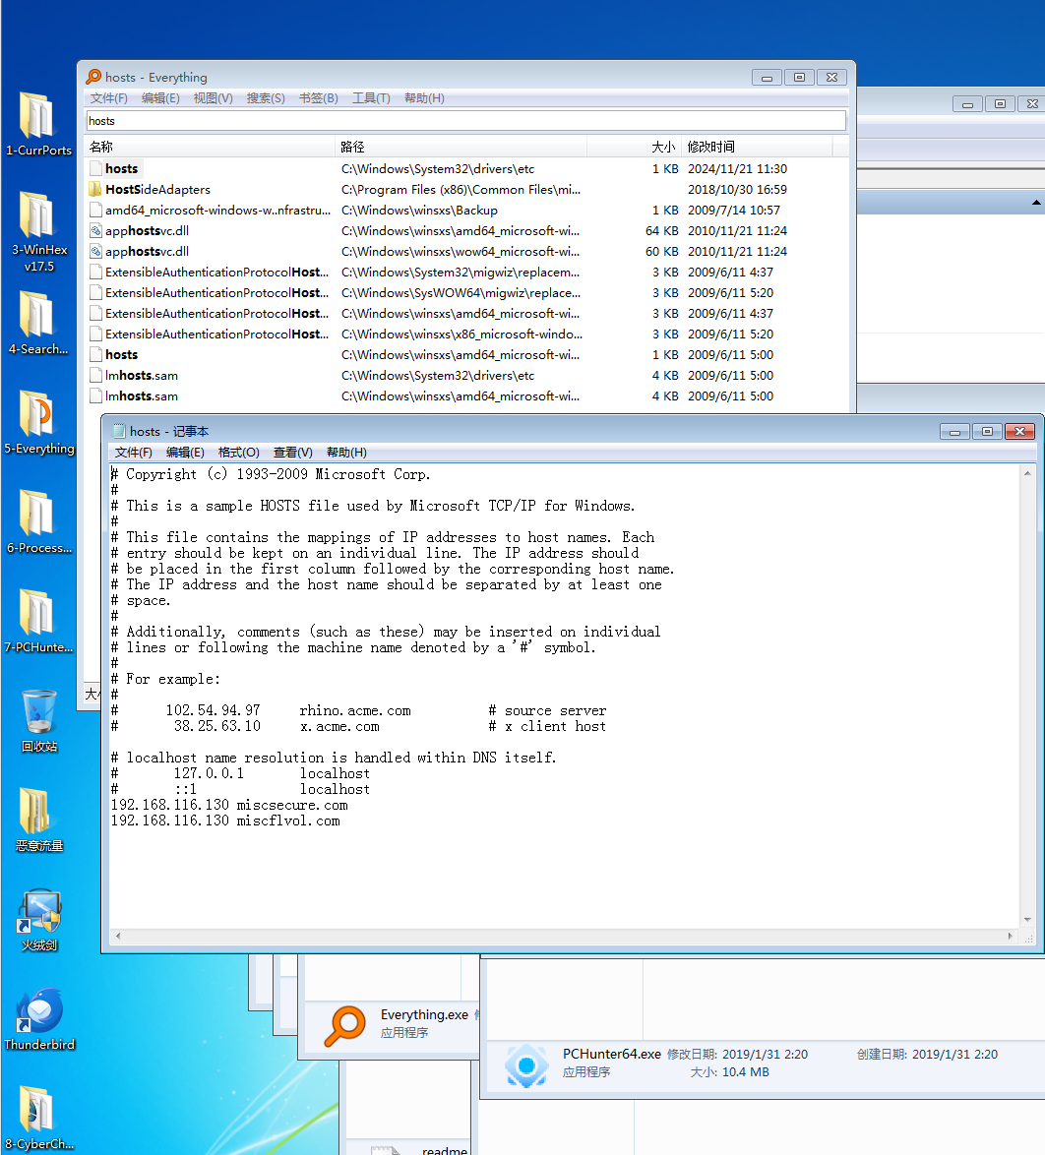Open Everything's 文件(F) menu
The width and height of the screenshot is (1045, 1155).
tap(108, 98)
